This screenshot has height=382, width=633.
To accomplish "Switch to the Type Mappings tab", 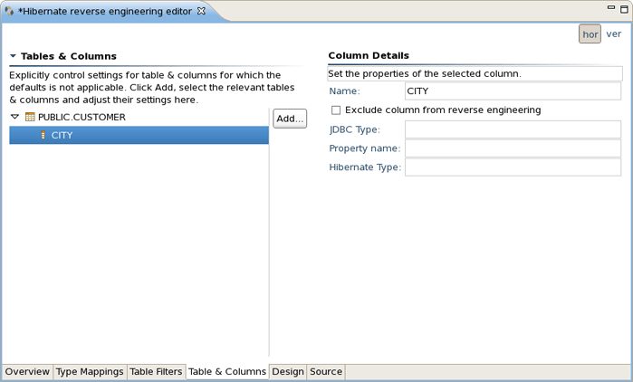I will (x=90, y=372).
